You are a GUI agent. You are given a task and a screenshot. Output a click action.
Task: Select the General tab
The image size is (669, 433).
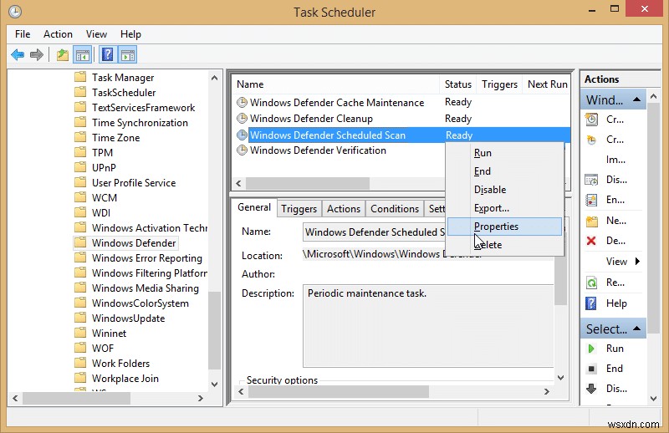254,207
